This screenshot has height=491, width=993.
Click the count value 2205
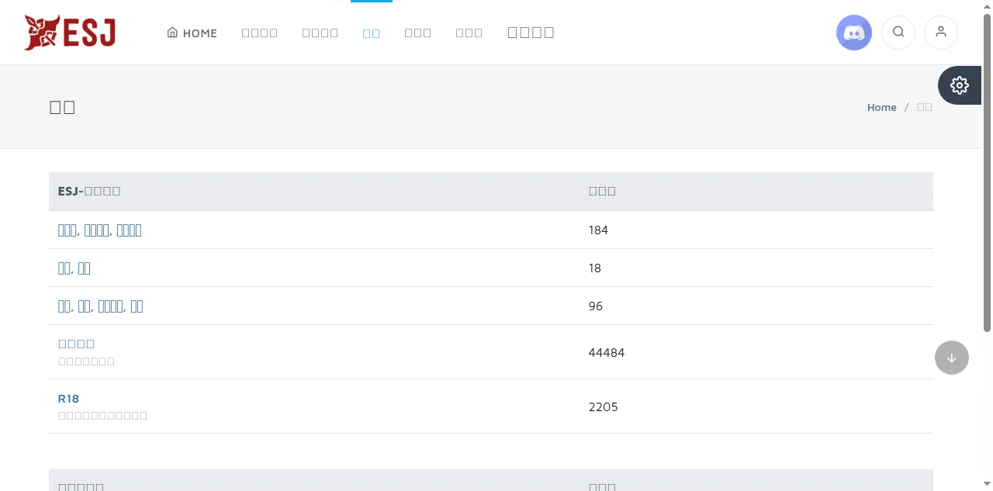point(604,406)
